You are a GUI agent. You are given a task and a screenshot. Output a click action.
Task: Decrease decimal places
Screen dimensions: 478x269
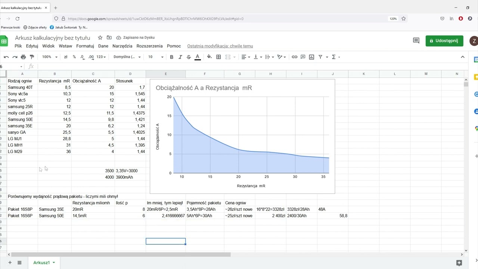coord(83,57)
